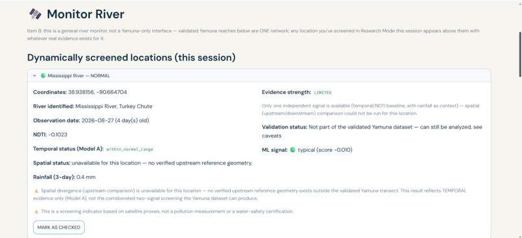
Task: Click the warning icon beside screening indicator note
Action: click(x=36, y=211)
